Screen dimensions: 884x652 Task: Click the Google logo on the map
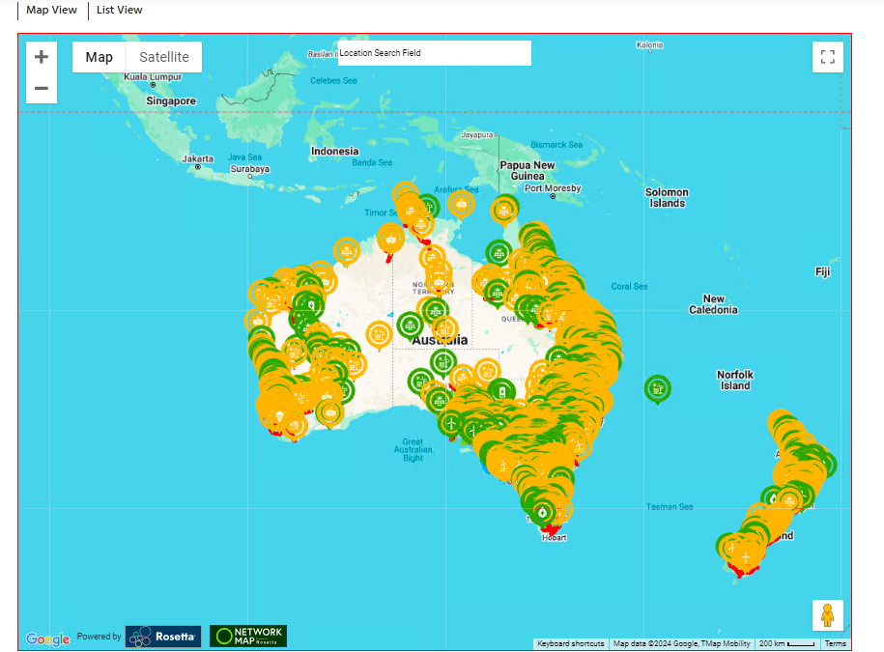pyautogui.click(x=47, y=638)
